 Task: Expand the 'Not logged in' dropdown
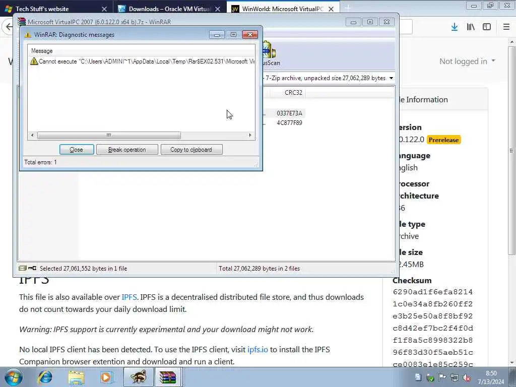(467, 61)
